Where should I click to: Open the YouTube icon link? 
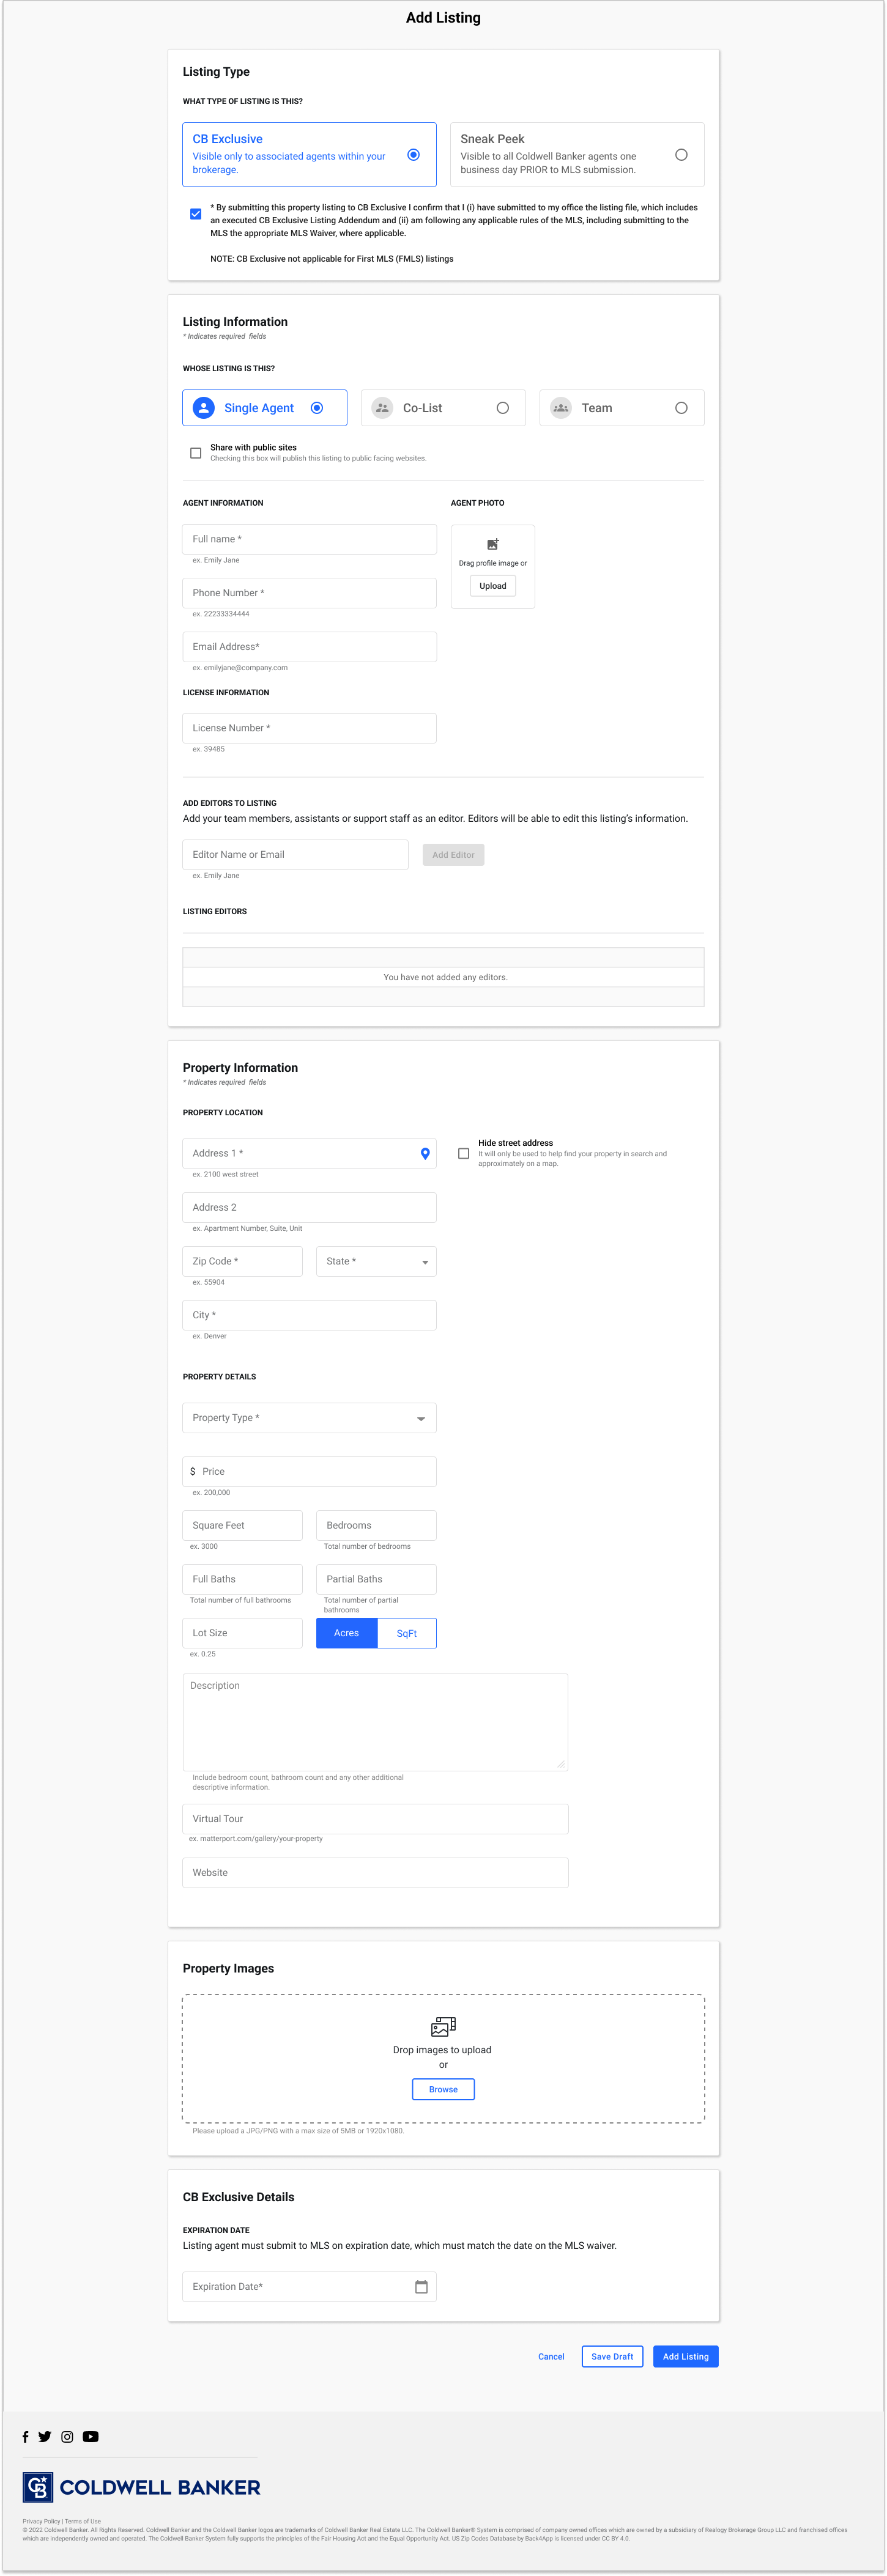(x=91, y=2437)
